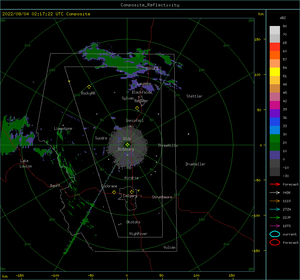
Task: Click the Airdrie city label
Action: pyautogui.click(x=131, y=178)
